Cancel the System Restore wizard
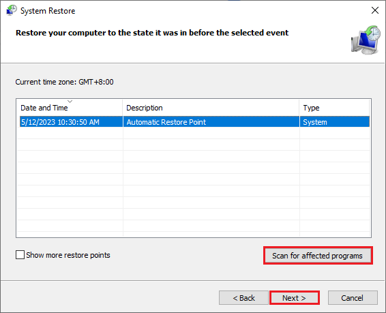 tap(353, 298)
